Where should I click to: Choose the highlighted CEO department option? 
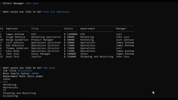tap(5, 82)
